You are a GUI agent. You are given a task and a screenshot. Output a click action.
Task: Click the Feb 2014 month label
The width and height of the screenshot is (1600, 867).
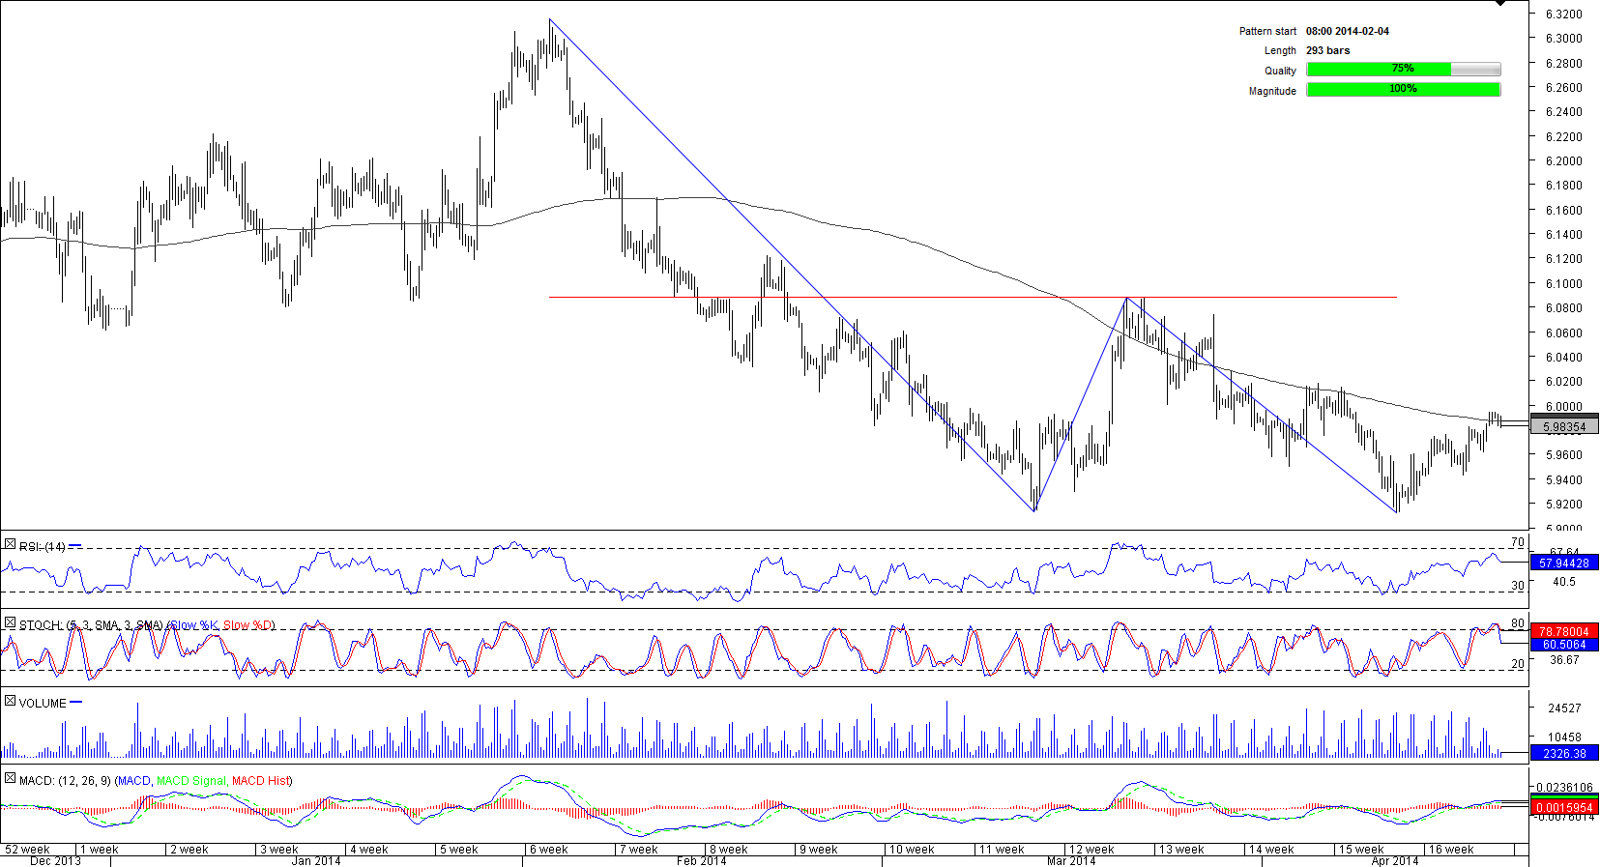[x=701, y=861]
